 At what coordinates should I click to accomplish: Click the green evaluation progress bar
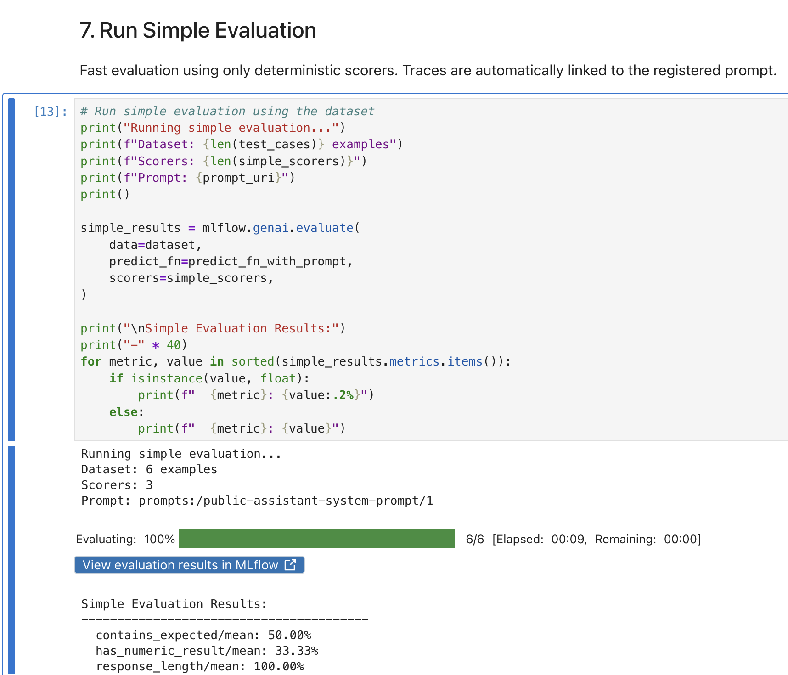point(316,539)
